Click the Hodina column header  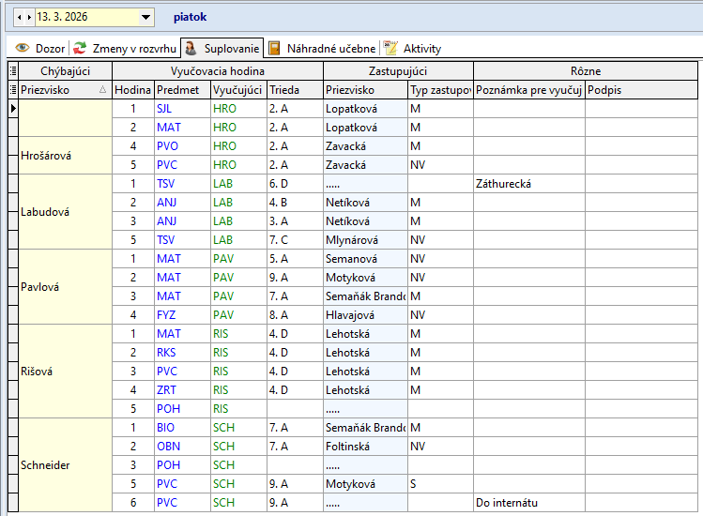tap(132, 89)
